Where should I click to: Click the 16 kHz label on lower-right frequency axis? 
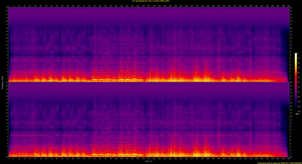(x=290, y=103)
